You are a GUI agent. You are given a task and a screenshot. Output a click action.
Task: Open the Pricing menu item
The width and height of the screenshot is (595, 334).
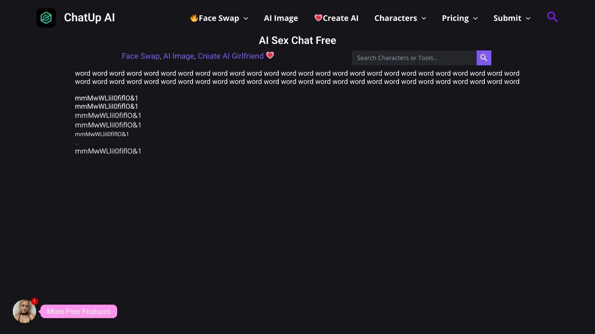455,18
